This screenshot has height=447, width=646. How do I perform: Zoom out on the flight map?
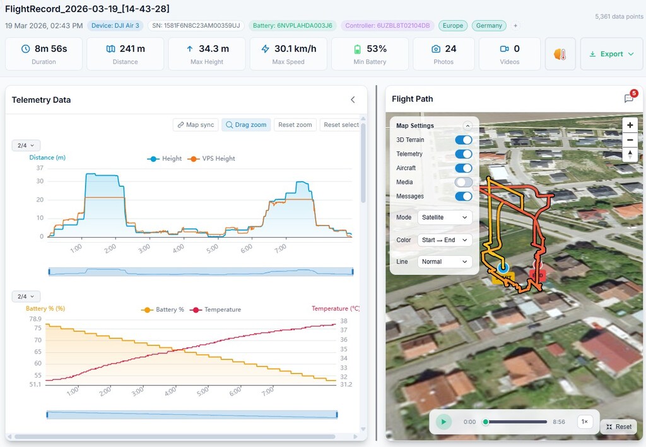click(630, 140)
